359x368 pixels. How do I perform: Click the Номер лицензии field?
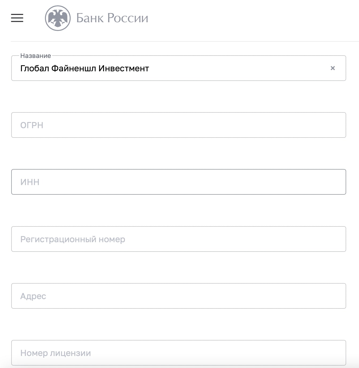coord(179,353)
